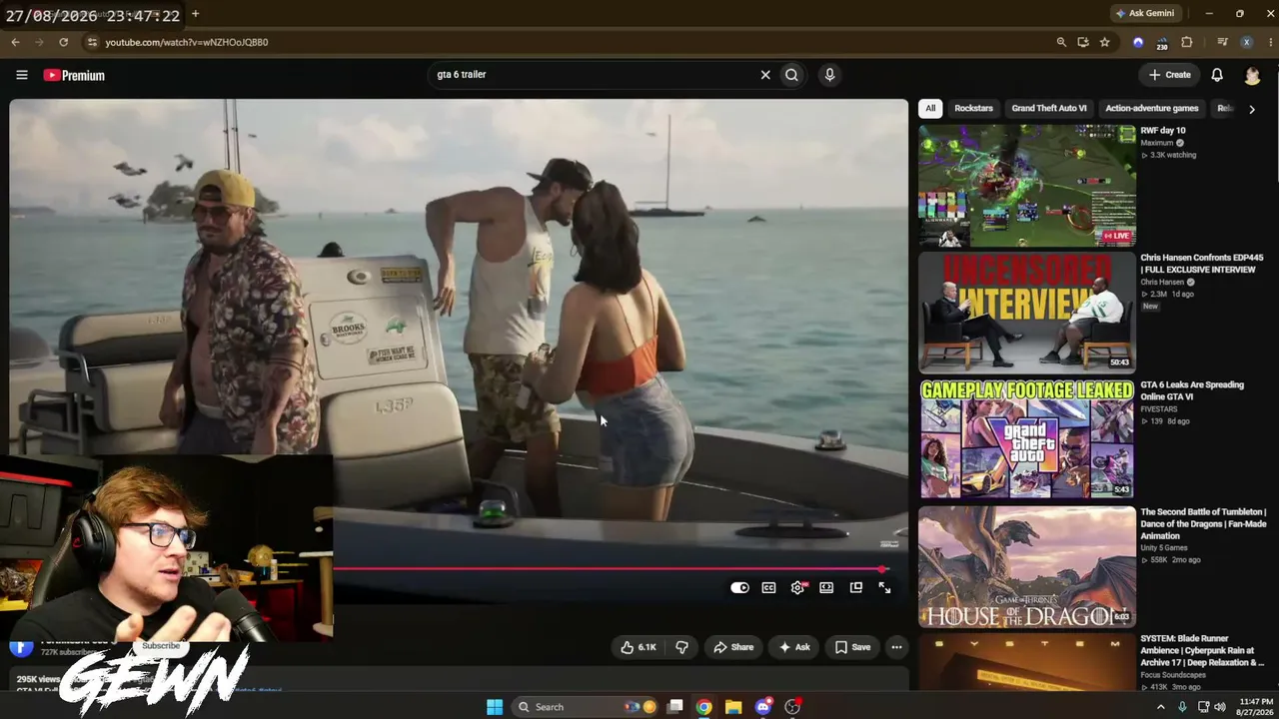Open the Chrome profile 'X' avatar
Viewport: 1279px width, 719px height.
pos(1246,42)
